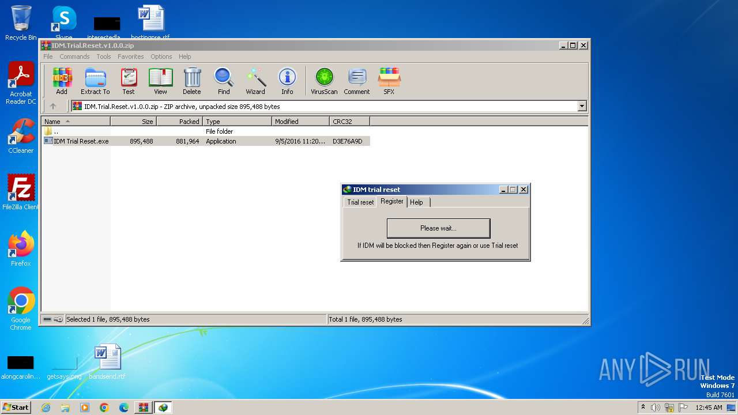Click Edge icon in taskbar
The height and width of the screenshot is (415, 738).
point(124,408)
